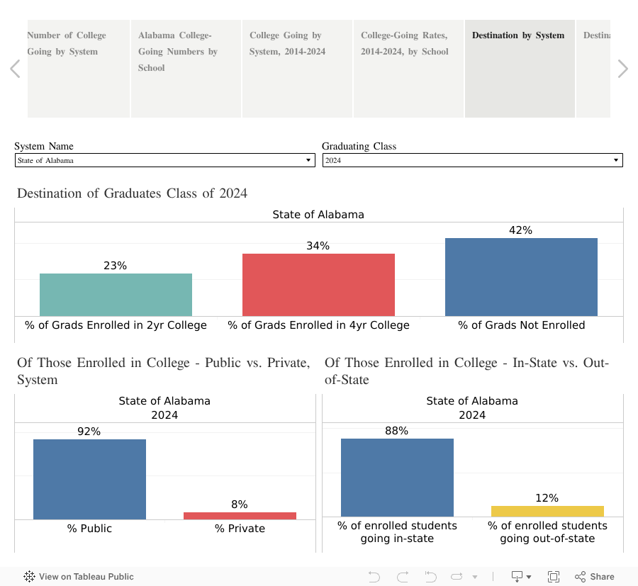
Task: Open the Graduating Class dropdown
Action: pos(615,159)
